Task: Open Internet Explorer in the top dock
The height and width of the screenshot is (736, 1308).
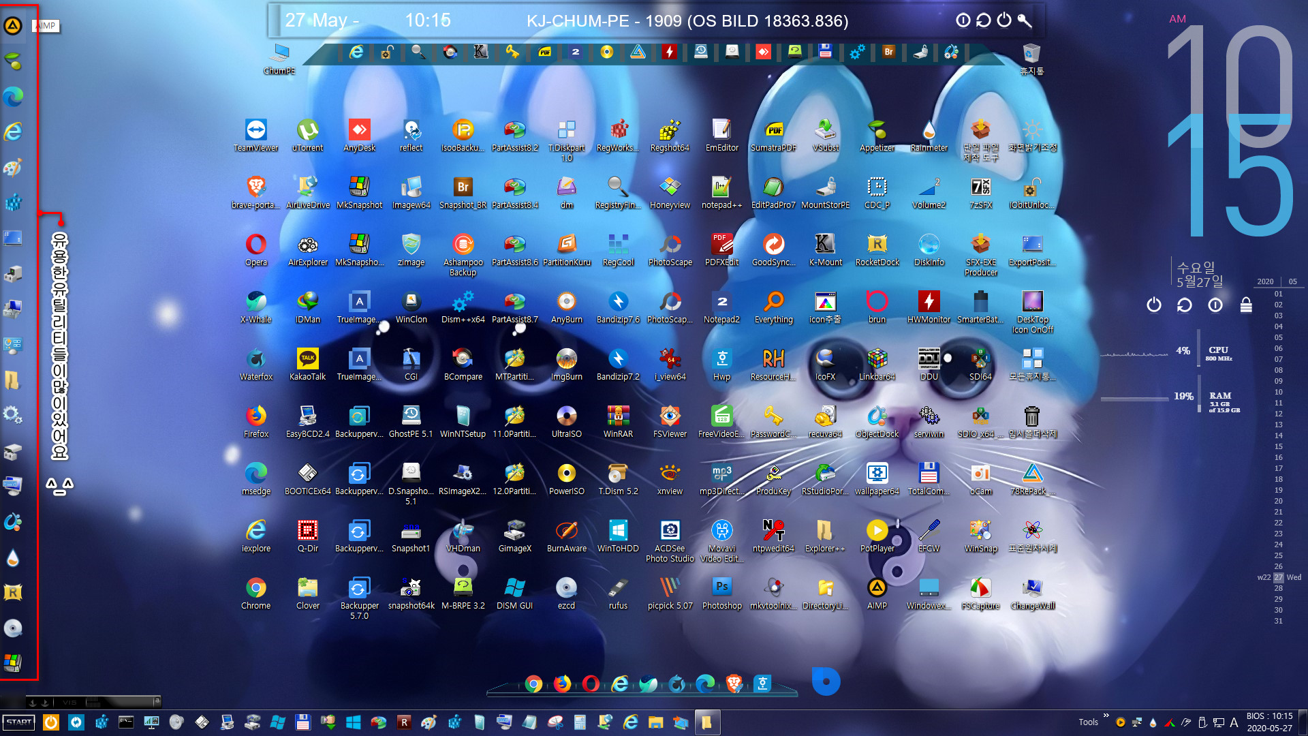Action: (356, 52)
